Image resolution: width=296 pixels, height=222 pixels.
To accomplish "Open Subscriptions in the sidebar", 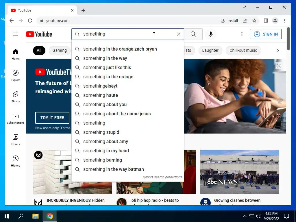I will tap(16, 118).
